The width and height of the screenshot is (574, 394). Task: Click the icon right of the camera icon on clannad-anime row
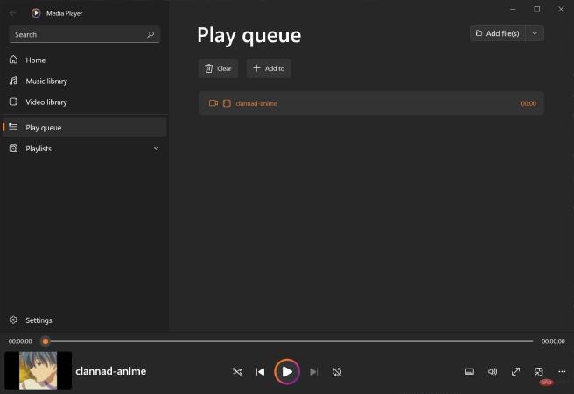227,103
